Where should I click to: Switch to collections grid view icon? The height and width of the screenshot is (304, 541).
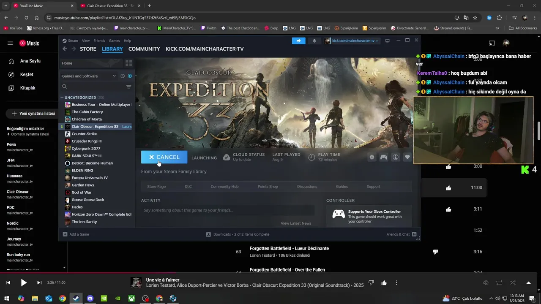pyautogui.click(x=129, y=63)
